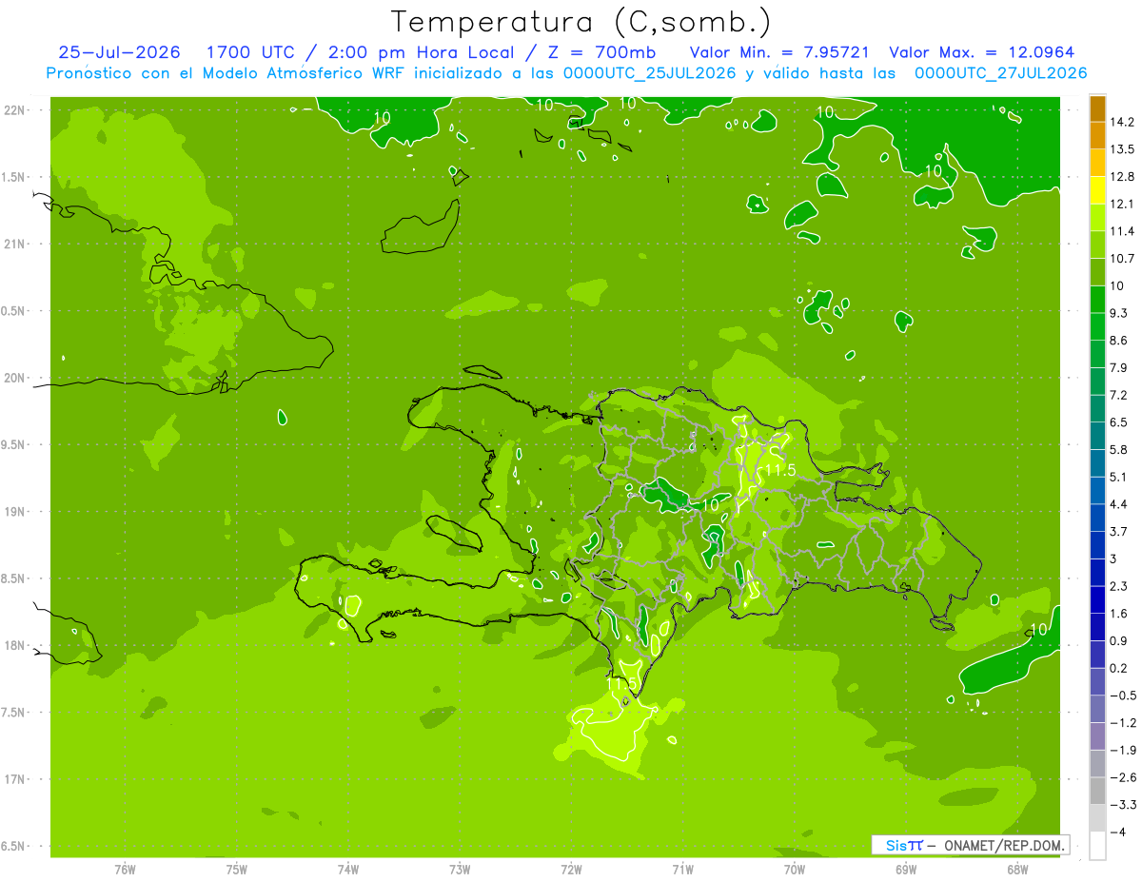Screen dimensions: 1142x882
Task: Select the date text '25-Jul-2026'
Action: click(x=118, y=52)
